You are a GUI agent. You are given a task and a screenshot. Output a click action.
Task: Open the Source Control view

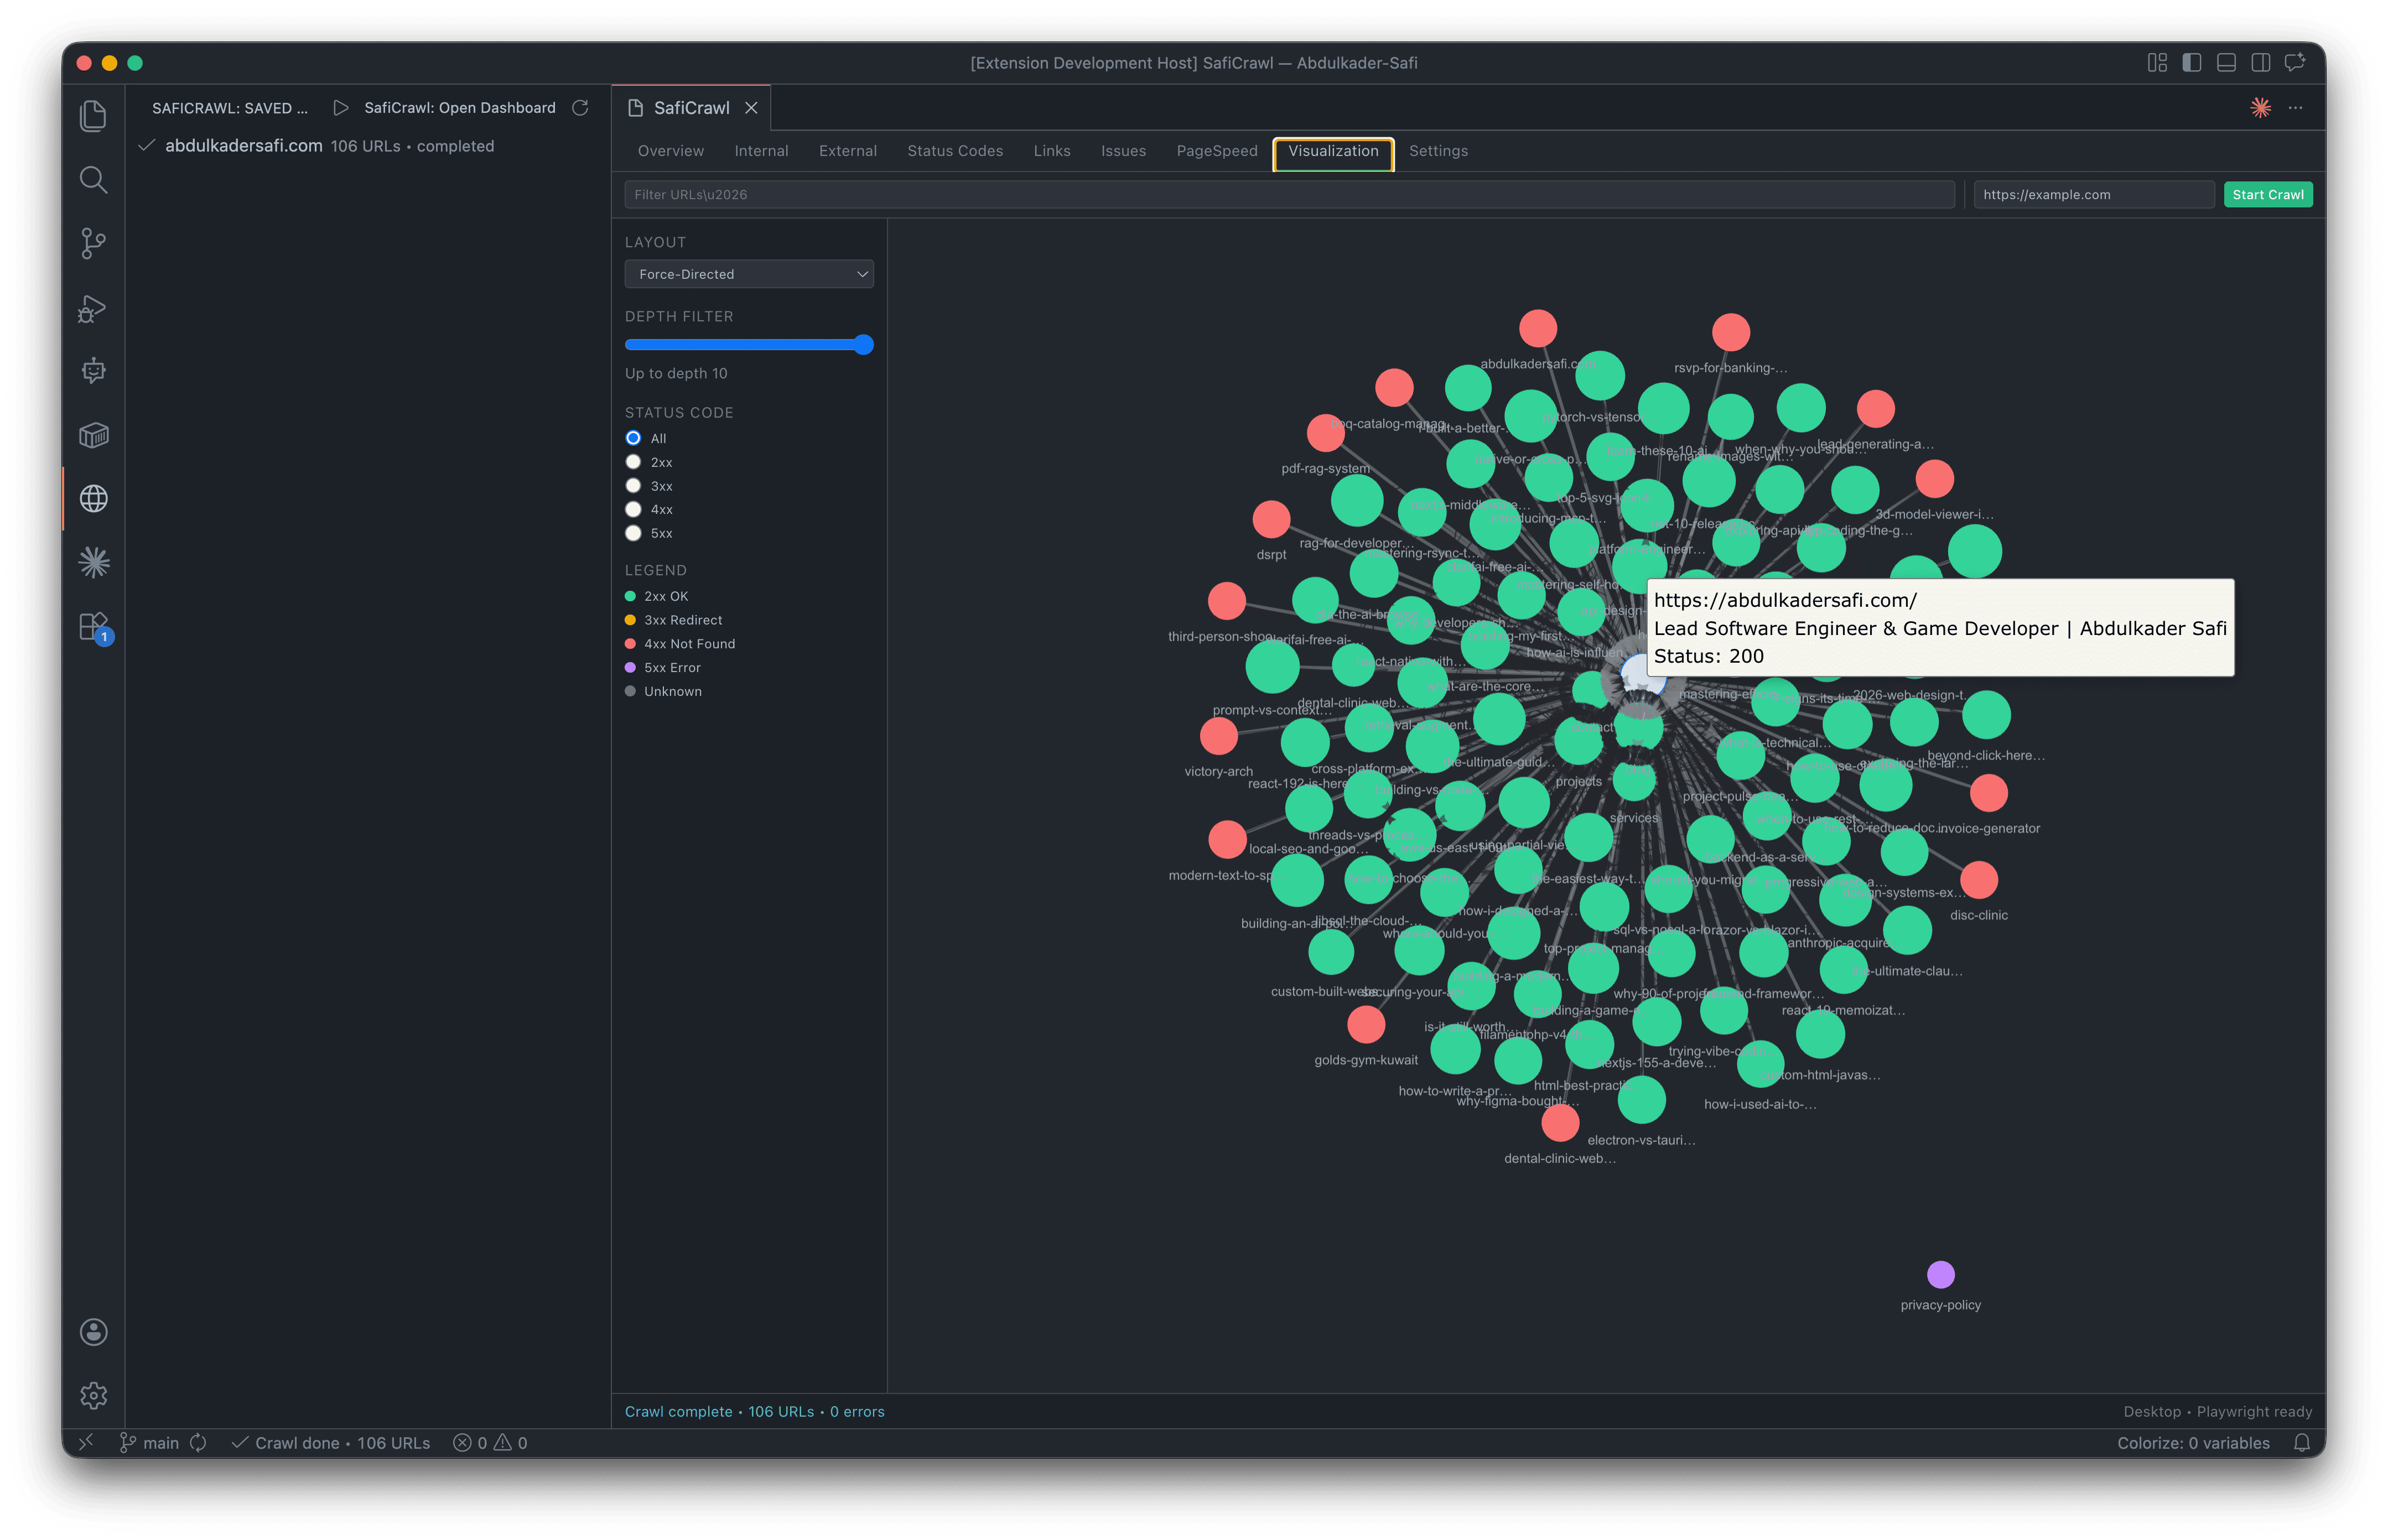coord(93,243)
